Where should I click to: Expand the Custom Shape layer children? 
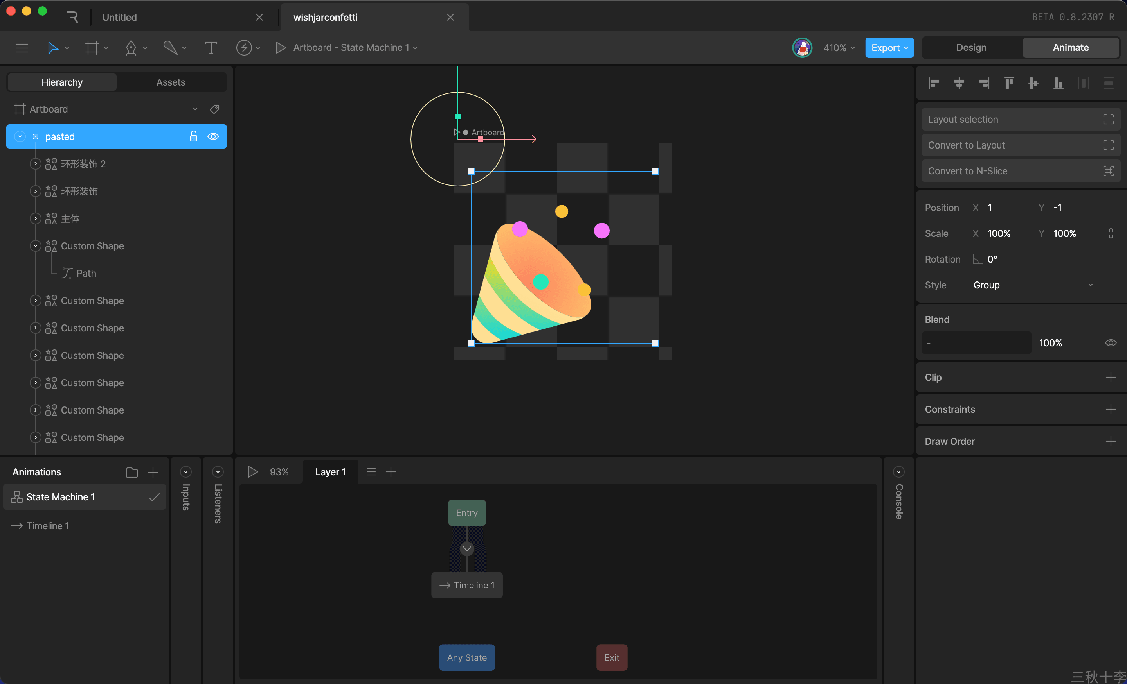tap(36, 301)
